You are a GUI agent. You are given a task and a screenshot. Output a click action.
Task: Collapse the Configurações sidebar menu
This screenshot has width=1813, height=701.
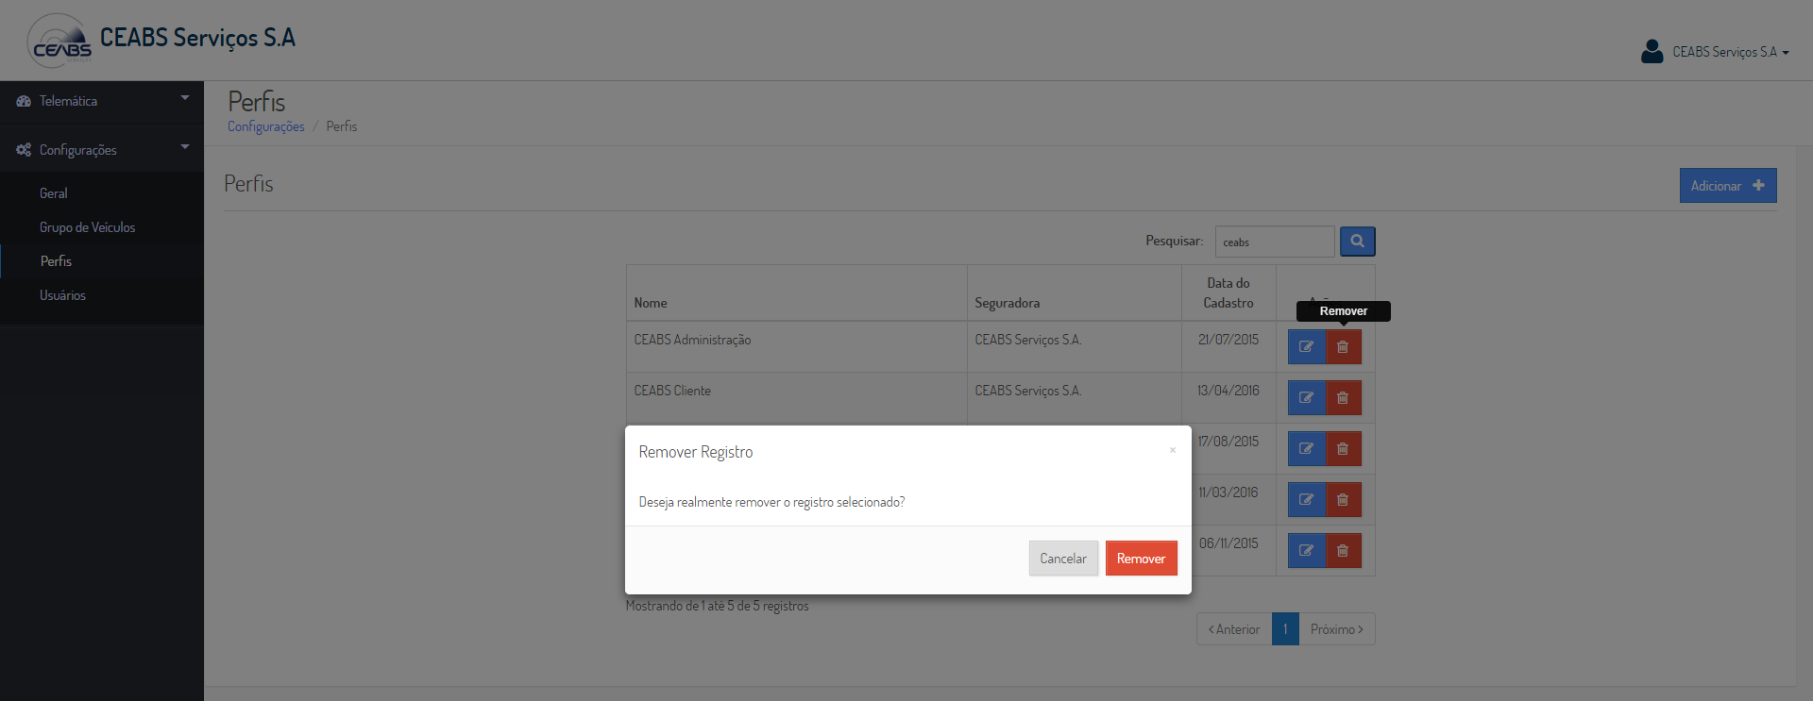pyautogui.click(x=102, y=150)
